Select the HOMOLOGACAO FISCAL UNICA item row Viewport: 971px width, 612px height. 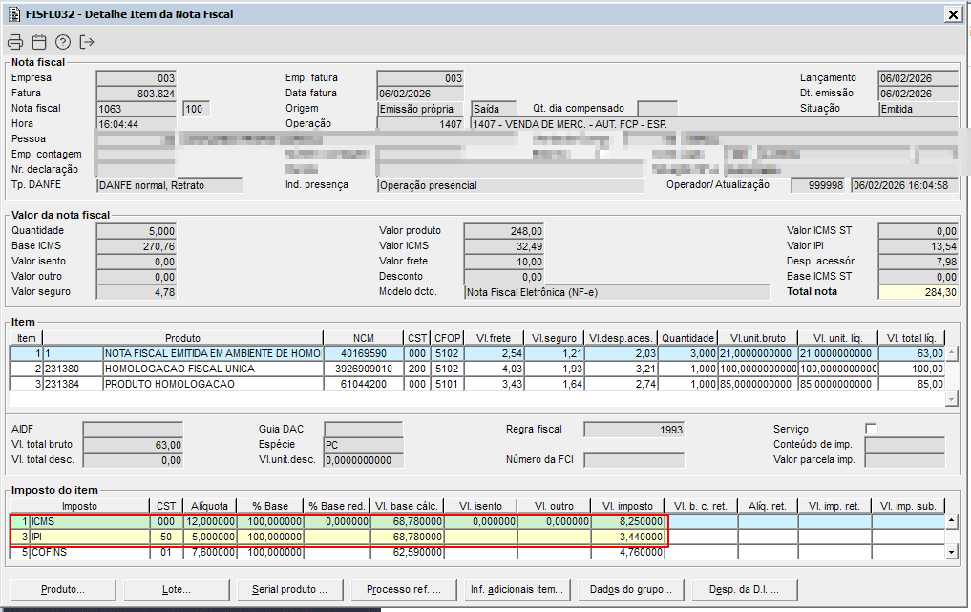(x=212, y=369)
